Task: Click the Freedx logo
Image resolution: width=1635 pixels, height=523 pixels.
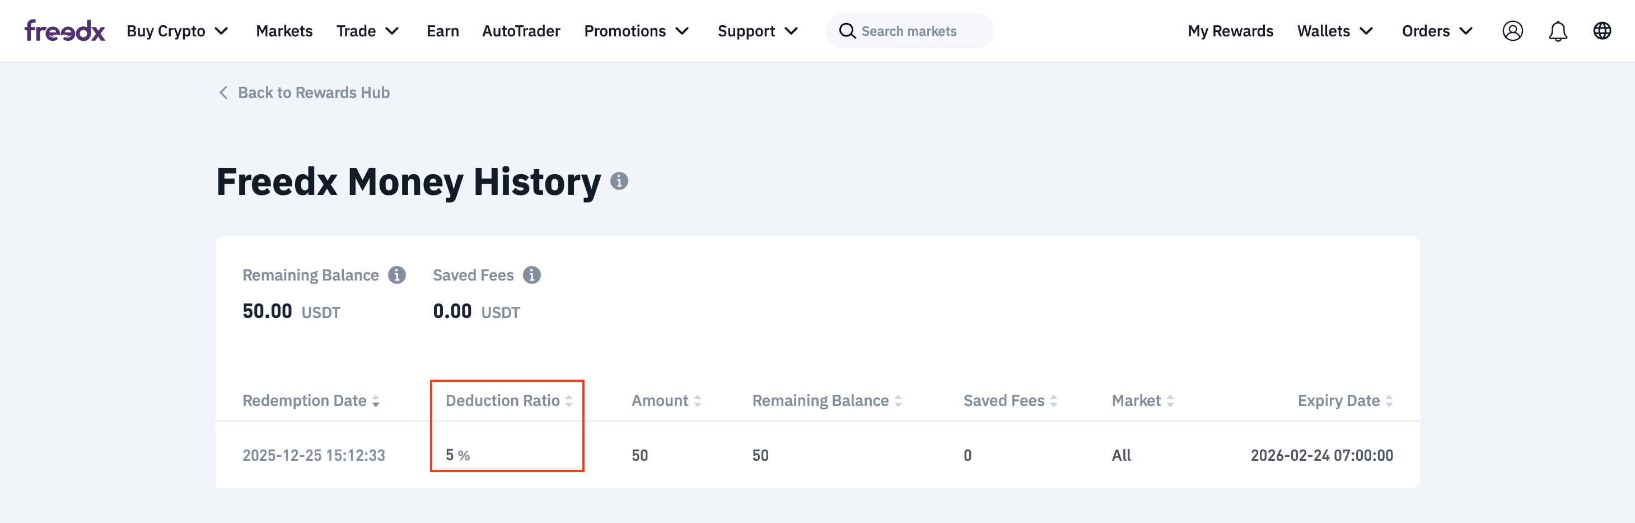Action: click(65, 30)
